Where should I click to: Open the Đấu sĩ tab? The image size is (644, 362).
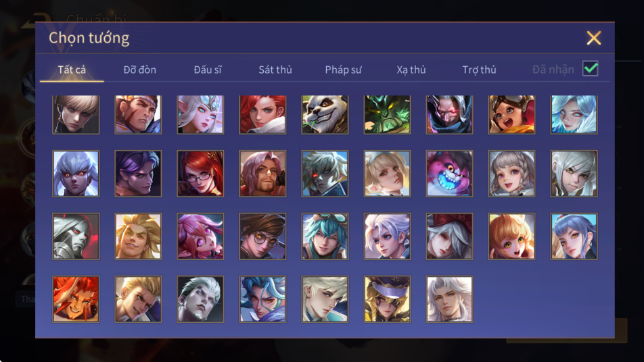208,70
